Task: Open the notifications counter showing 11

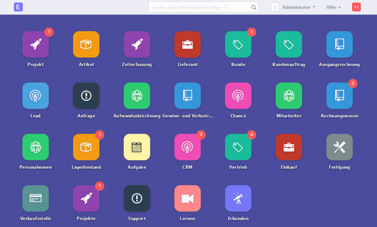Action: tap(356, 7)
